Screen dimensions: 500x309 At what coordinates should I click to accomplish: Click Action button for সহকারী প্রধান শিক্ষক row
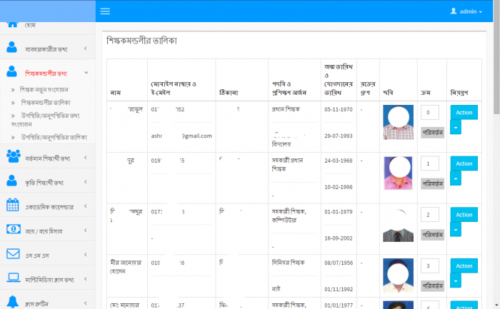tap(464, 163)
